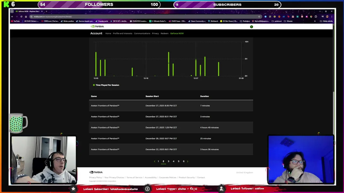The width and height of the screenshot is (344, 193).
Task: Open the SkinSearch bookmark
Action: tap(213, 21)
